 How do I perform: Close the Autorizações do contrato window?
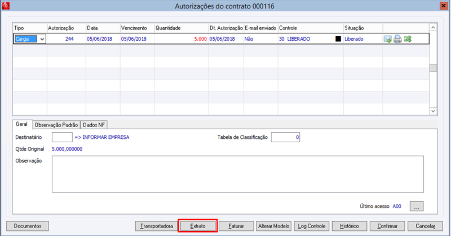click(x=444, y=6)
